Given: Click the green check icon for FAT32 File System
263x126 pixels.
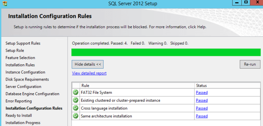Looking at the screenshot, I should pos(76,92).
